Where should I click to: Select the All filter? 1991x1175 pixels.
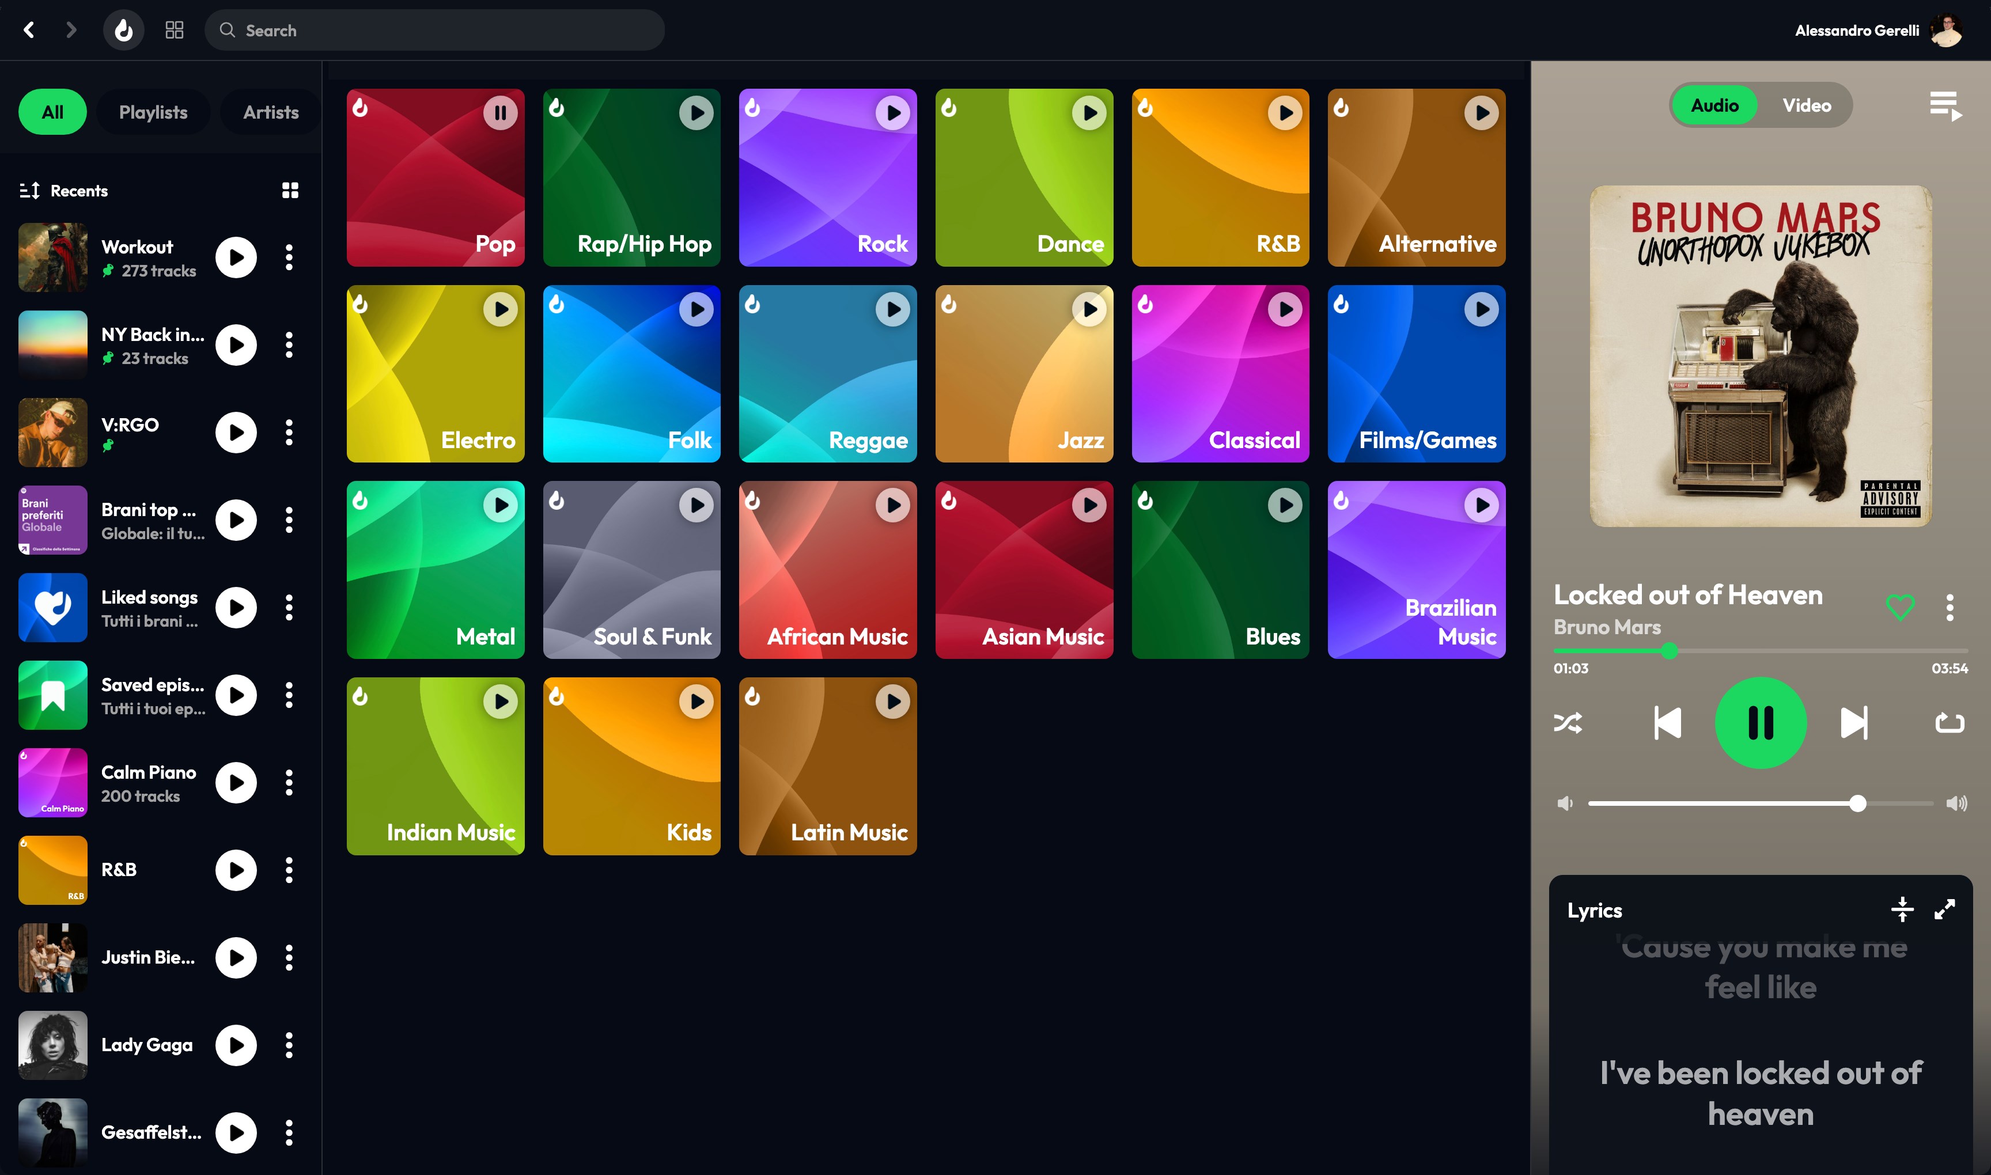point(52,112)
